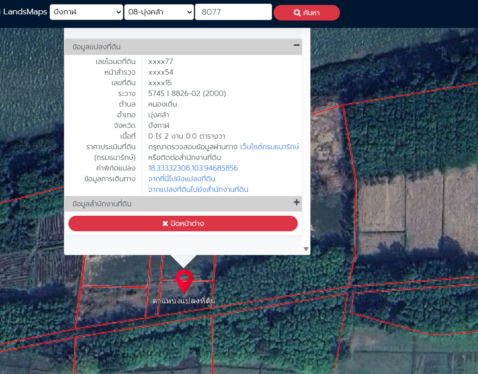Open coordinates link 18.33332308,103.94685856
The image size is (478, 374).
point(193,168)
